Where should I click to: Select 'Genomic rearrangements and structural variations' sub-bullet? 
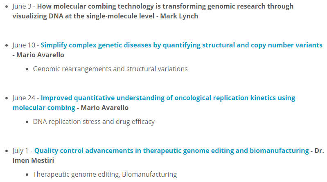coord(111,69)
